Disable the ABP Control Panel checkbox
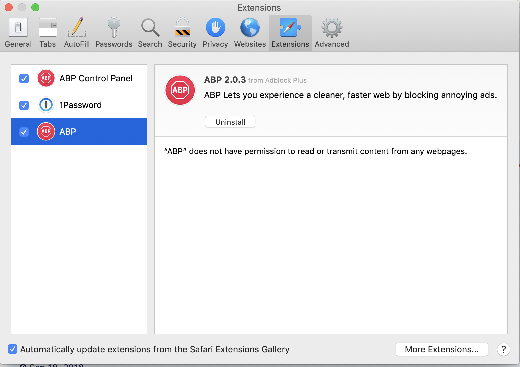Viewport: 520px width, 367px height. point(24,79)
